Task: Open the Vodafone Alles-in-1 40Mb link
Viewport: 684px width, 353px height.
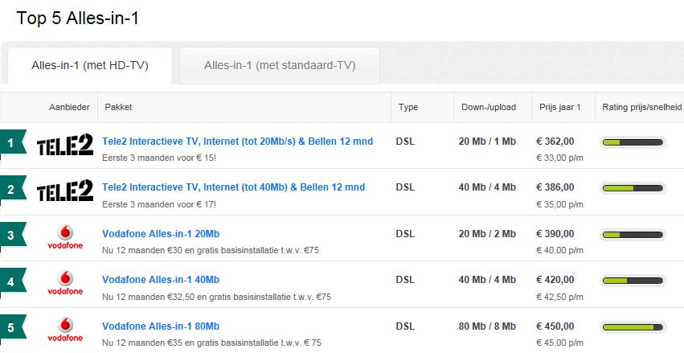Action: point(161,280)
